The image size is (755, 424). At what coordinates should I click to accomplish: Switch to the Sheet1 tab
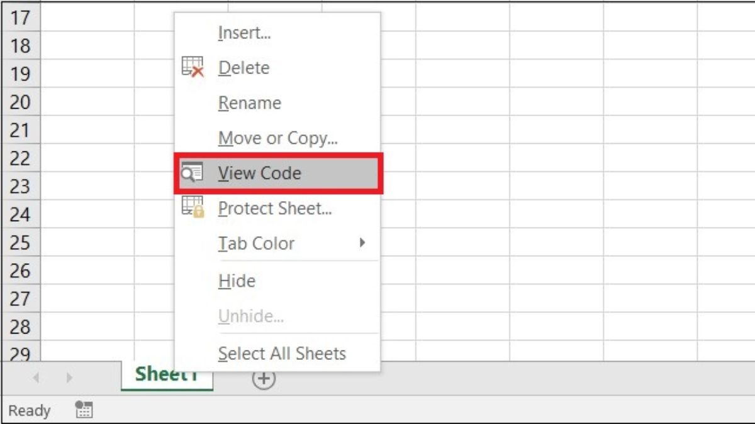point(167,375)
